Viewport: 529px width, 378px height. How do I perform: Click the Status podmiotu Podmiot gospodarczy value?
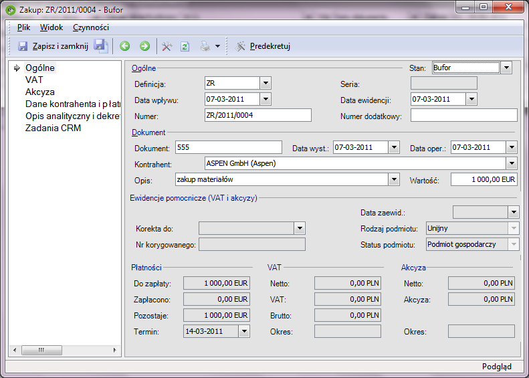(467, 244)
